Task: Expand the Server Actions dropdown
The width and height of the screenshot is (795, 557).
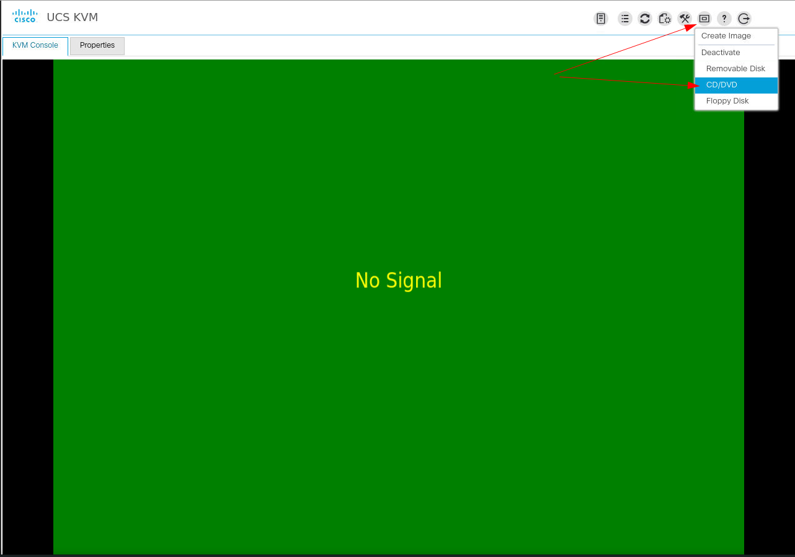Action: pyautogui.click(x=600, y=19)
